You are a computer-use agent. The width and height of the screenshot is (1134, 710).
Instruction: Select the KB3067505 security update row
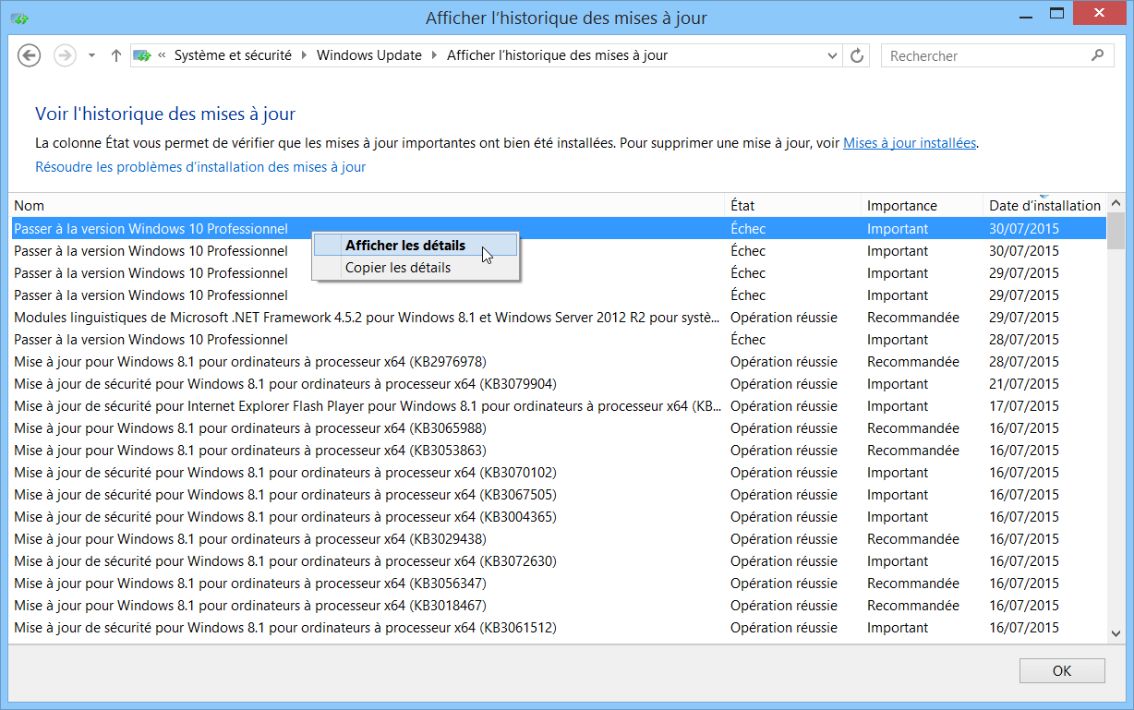[x=559, y=495]
